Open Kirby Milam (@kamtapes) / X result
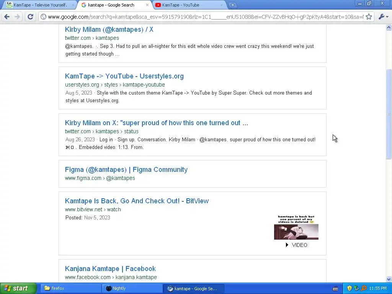Image resolution: width=392 pixels, height=294 pixels. pyautogui.click(x=109, y=29)
